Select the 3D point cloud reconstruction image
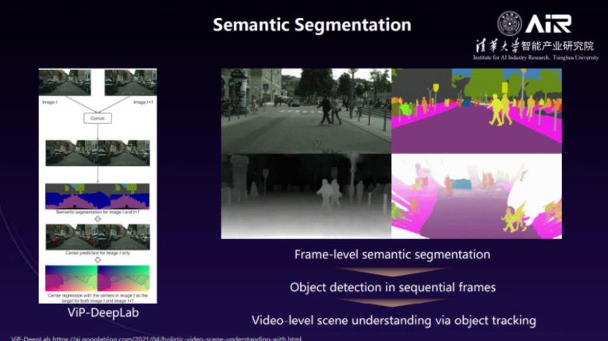This screenshot has height=341, width=608. pyautogui.click(x=476, y=195)
